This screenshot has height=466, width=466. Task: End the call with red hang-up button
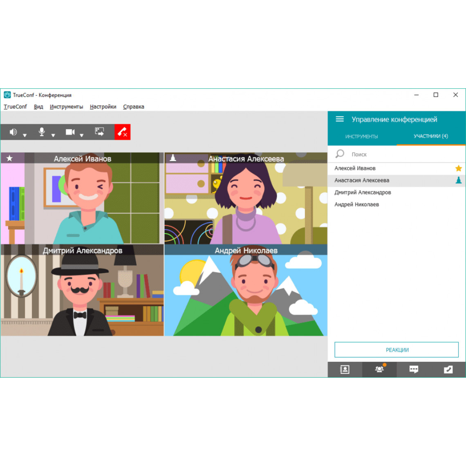123,132
